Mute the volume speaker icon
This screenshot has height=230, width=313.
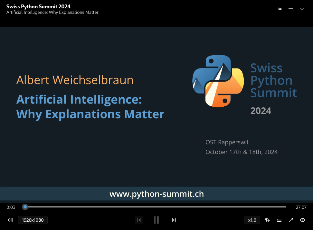coord(11,220)
